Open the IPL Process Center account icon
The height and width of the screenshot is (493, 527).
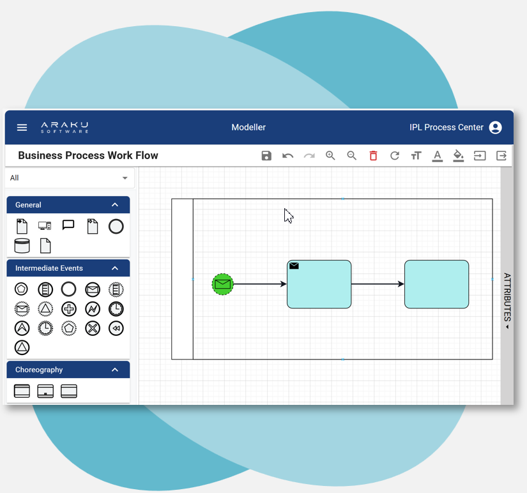(495, 128)
